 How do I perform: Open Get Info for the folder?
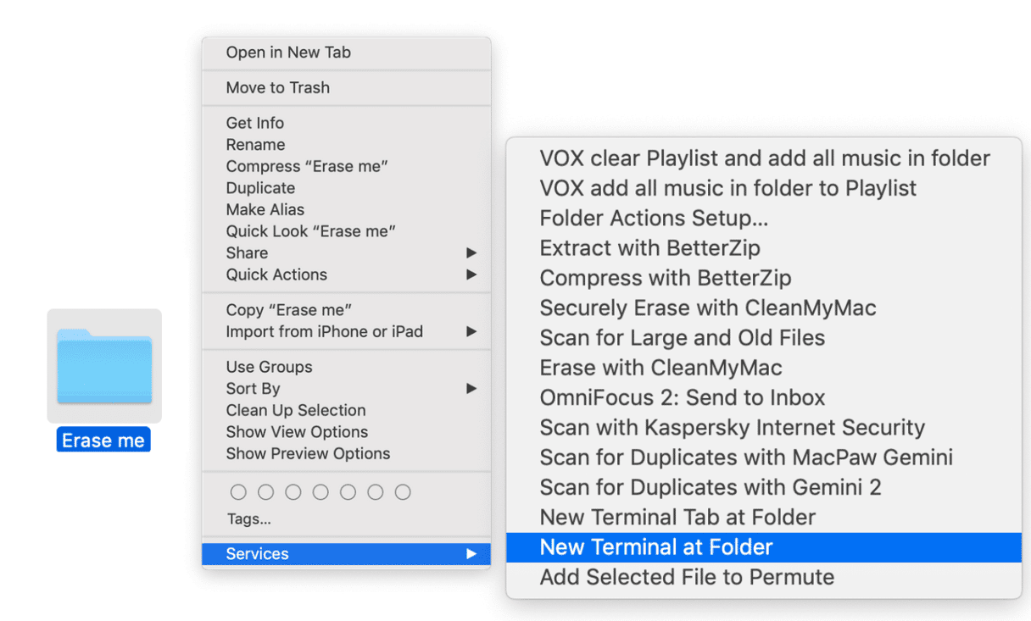click(254, 123)
